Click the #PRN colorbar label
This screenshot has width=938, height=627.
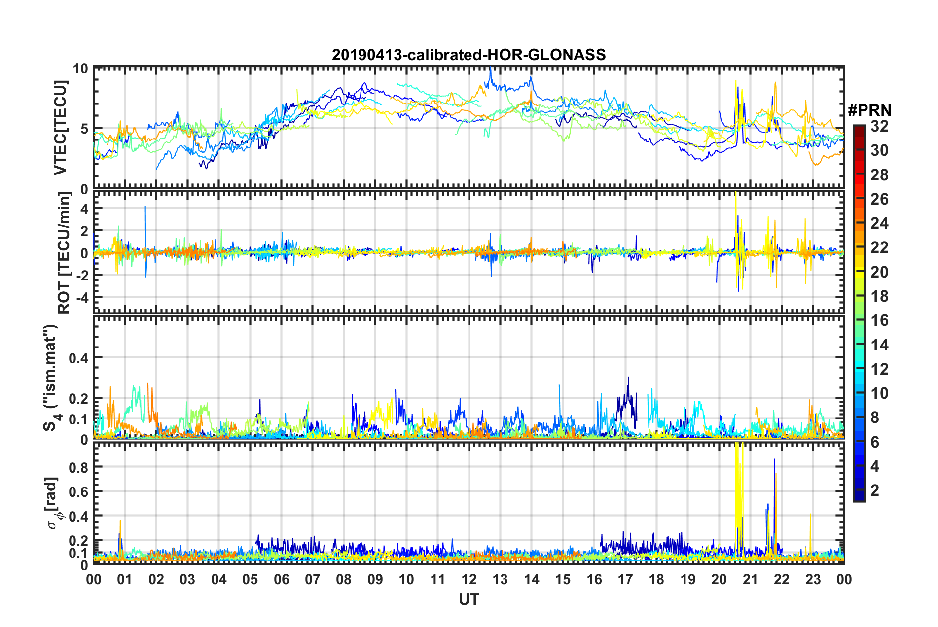click(869, 110)
